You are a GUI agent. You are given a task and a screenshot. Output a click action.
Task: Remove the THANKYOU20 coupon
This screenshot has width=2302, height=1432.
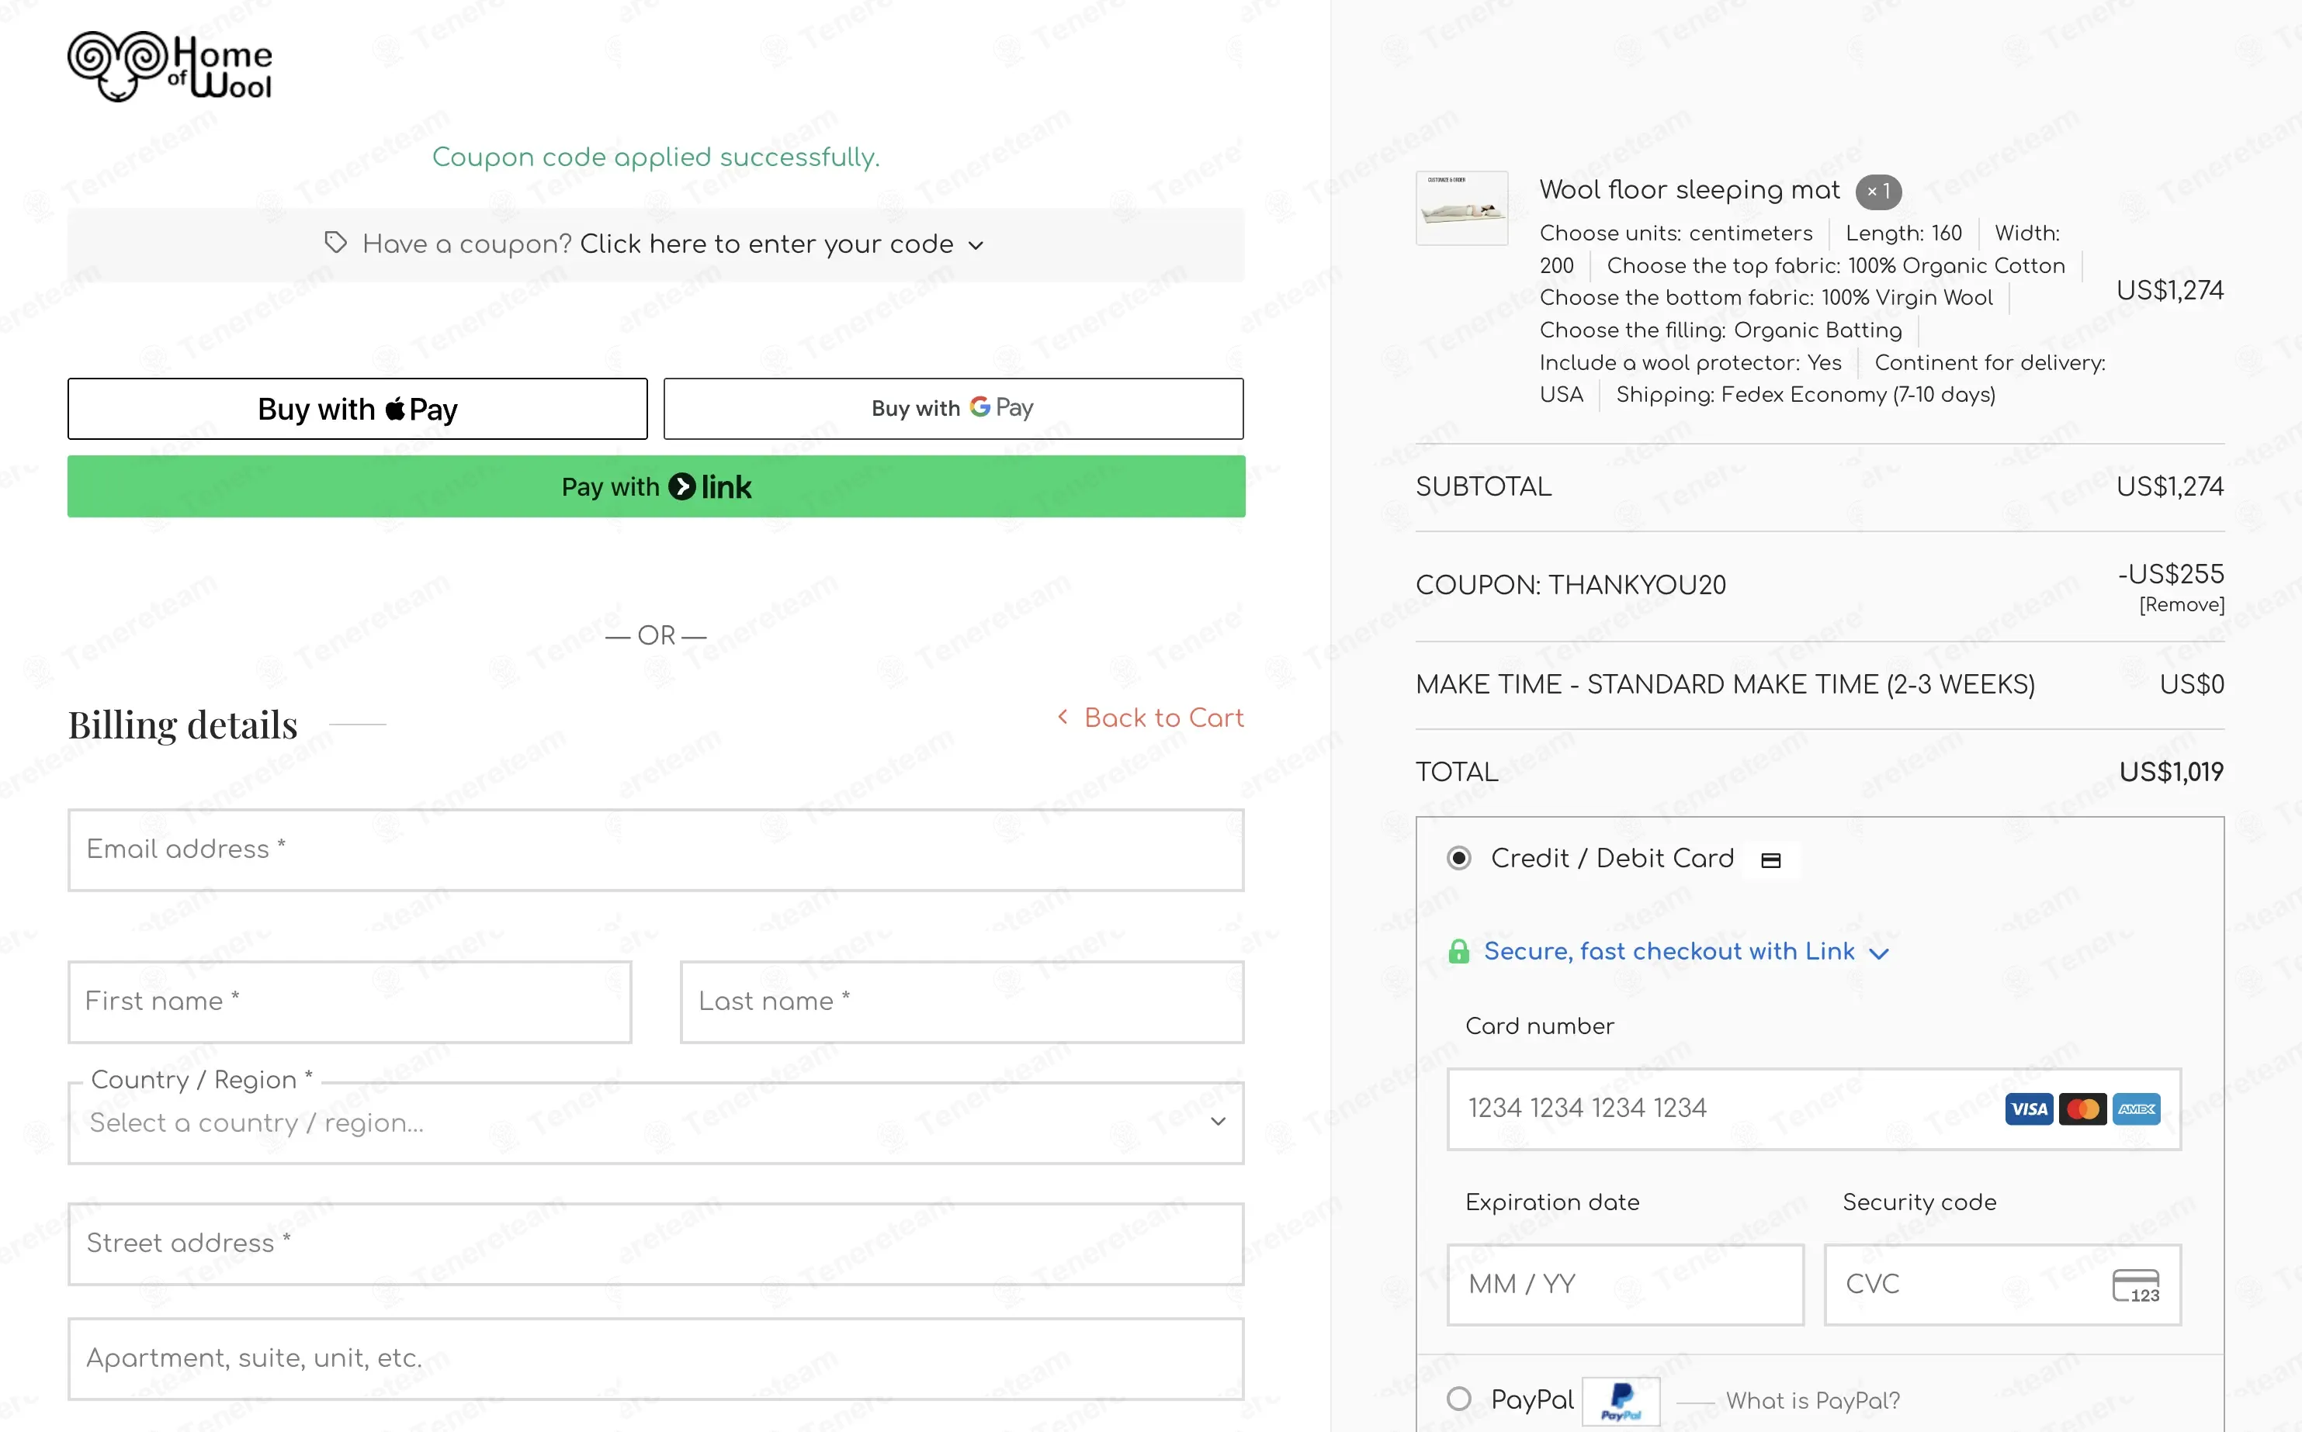(x=2181, y=604)
